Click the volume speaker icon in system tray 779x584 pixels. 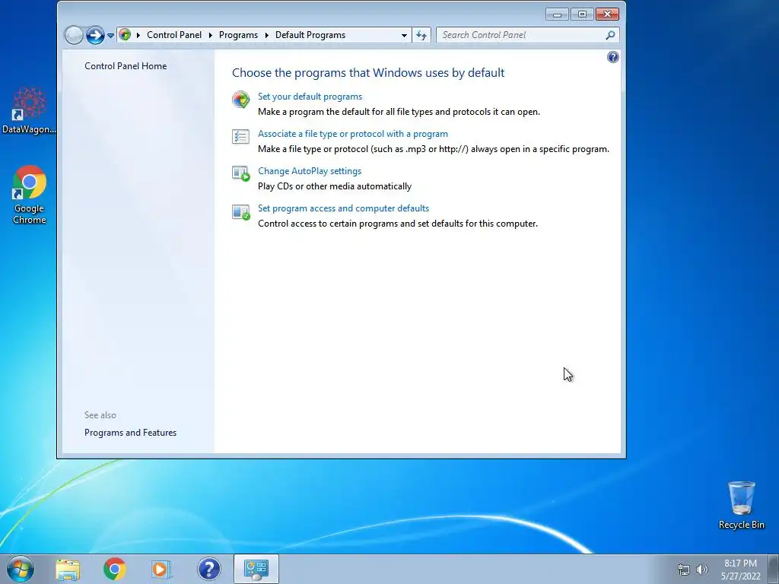click(702, 570)
